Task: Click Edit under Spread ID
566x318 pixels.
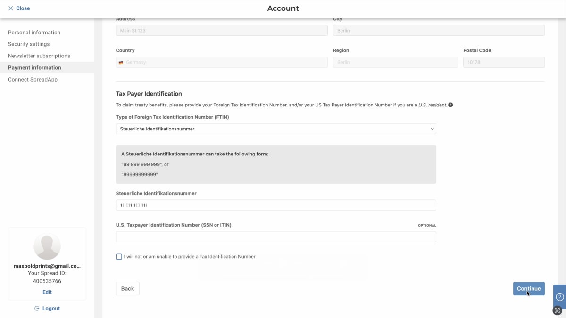Action: click(x=47, y=292)
